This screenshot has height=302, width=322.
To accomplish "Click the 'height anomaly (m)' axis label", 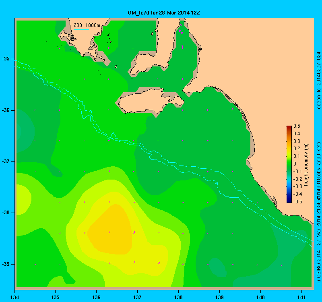I will click(x=306, y=165).
